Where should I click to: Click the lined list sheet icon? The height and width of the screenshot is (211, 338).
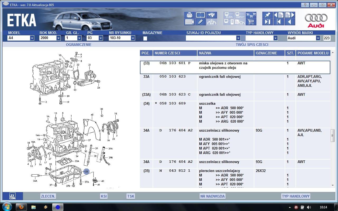click(189, 22)
